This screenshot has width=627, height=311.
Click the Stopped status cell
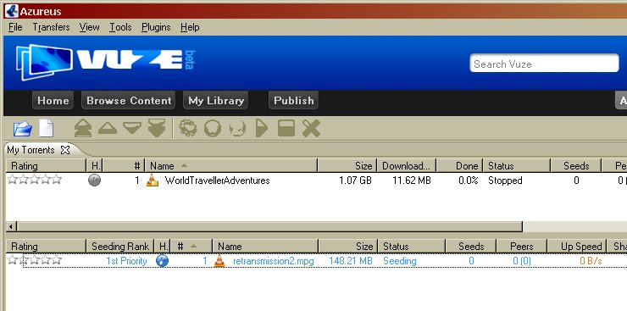[505, 180]
